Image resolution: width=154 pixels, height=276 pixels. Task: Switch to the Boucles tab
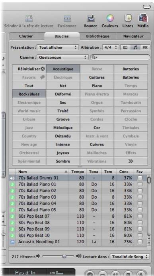[x=62, y=36]
